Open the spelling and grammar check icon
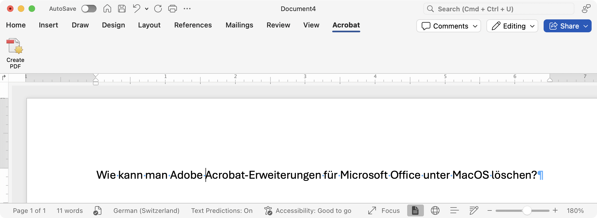Image resolution: width=597 pixels, height=218 pixels. pos(97,210)
